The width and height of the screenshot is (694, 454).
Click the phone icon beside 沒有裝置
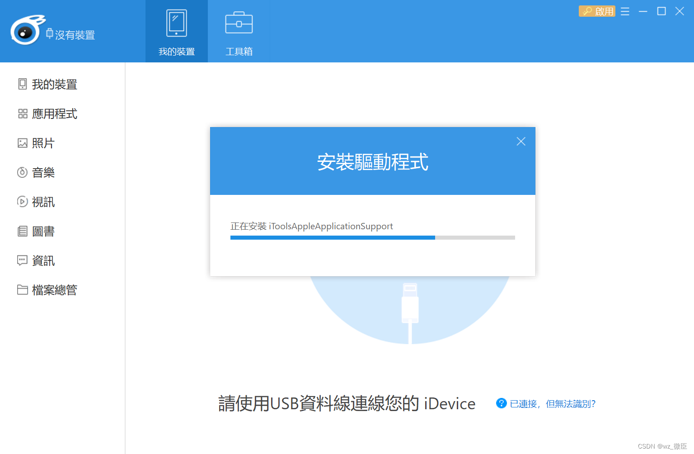pyautogui.click(x=50, y=33)
